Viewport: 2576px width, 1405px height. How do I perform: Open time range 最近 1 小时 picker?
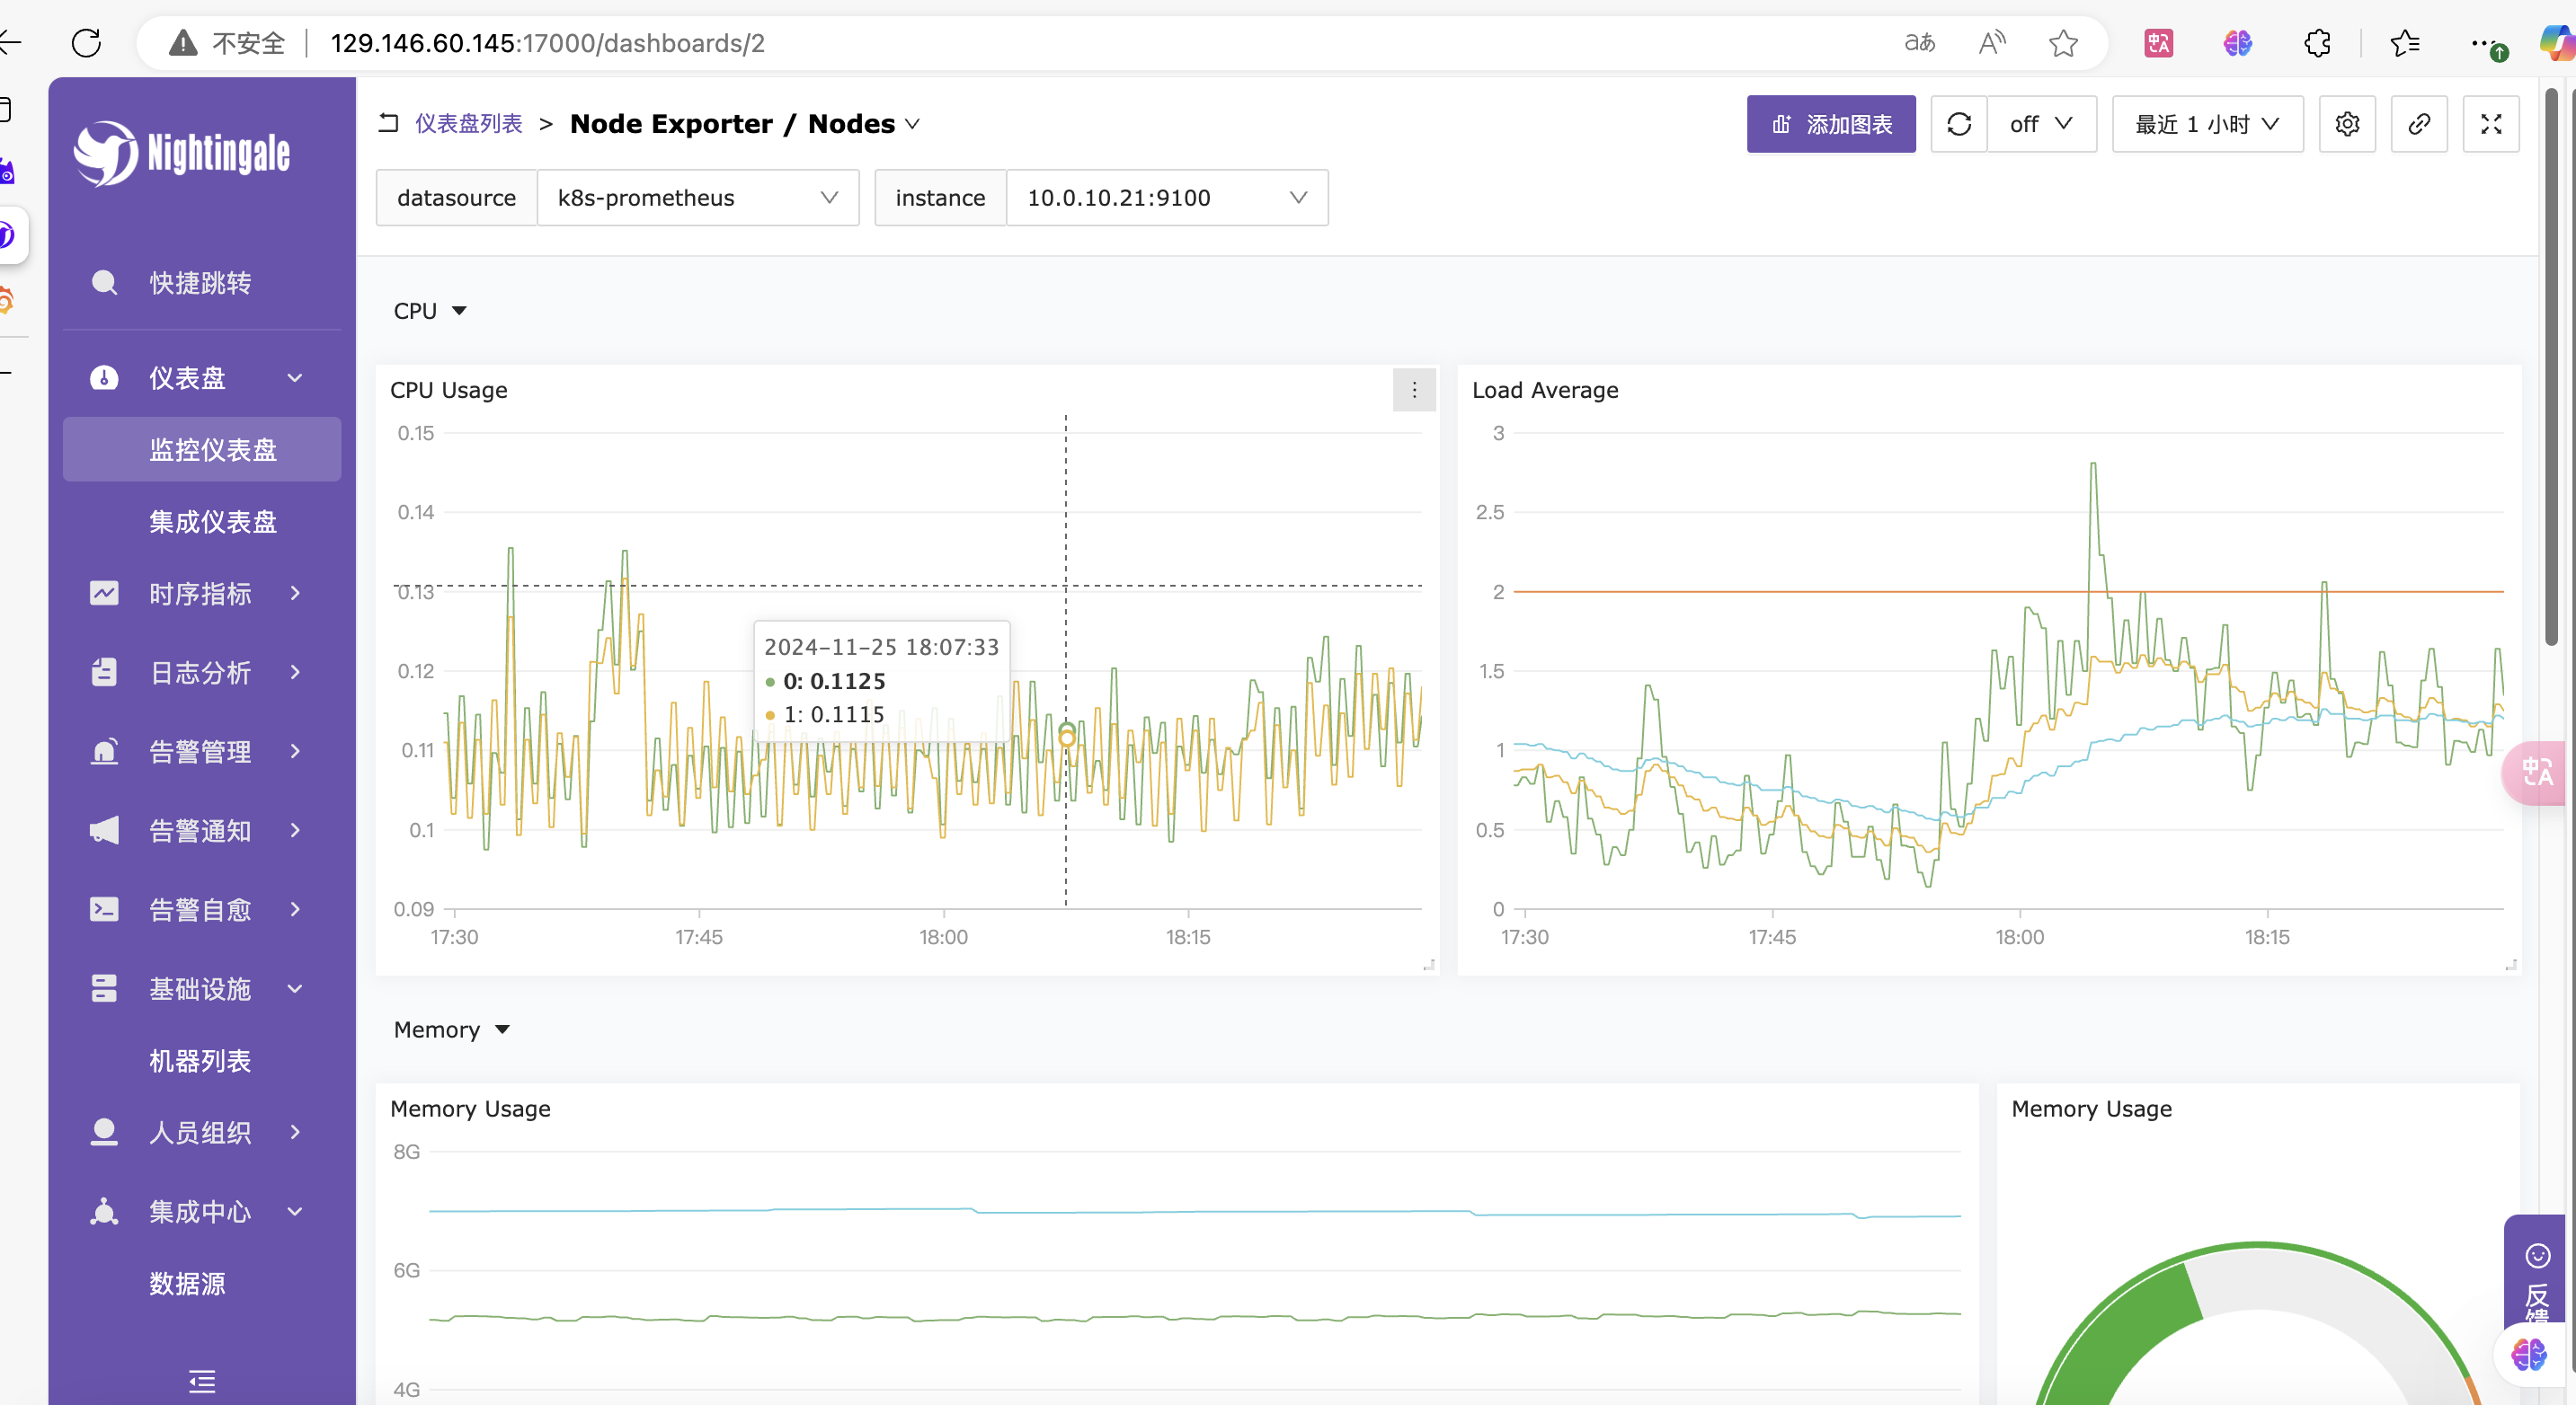(x=2206, y=124)
